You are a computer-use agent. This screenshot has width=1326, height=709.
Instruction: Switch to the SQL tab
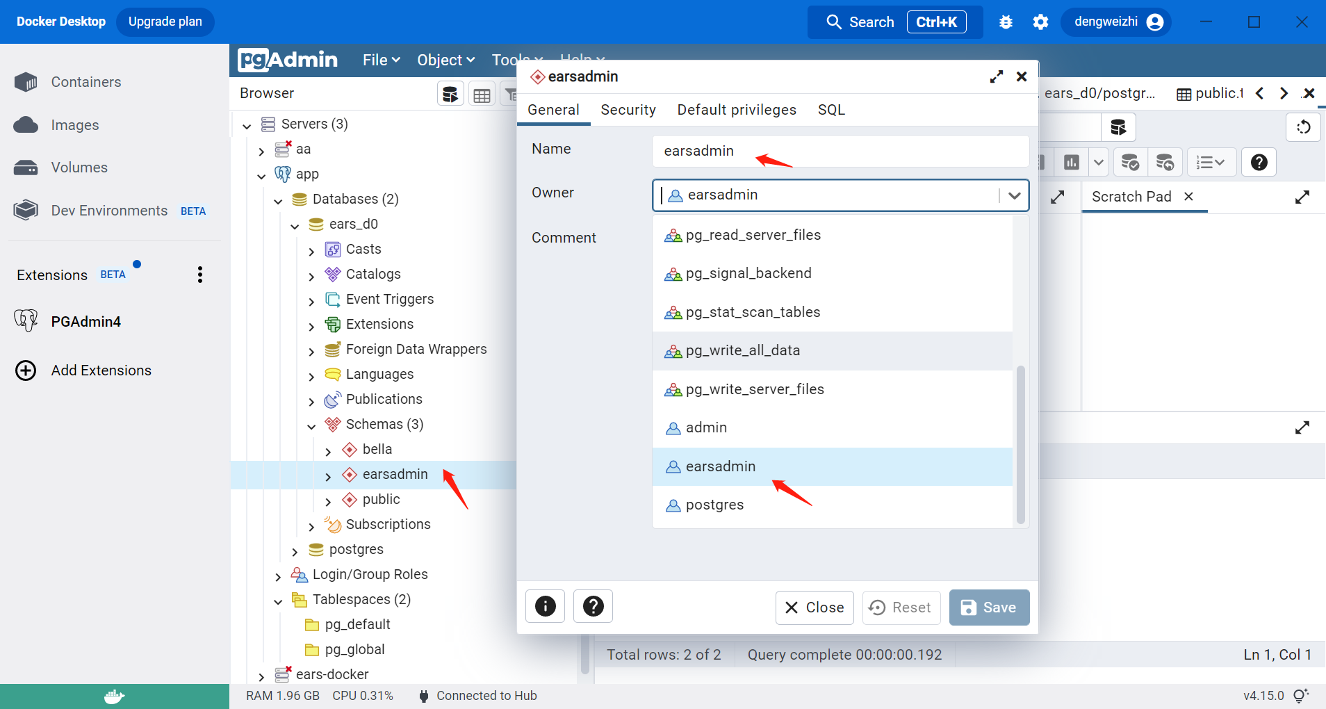(x=831, y=110)
